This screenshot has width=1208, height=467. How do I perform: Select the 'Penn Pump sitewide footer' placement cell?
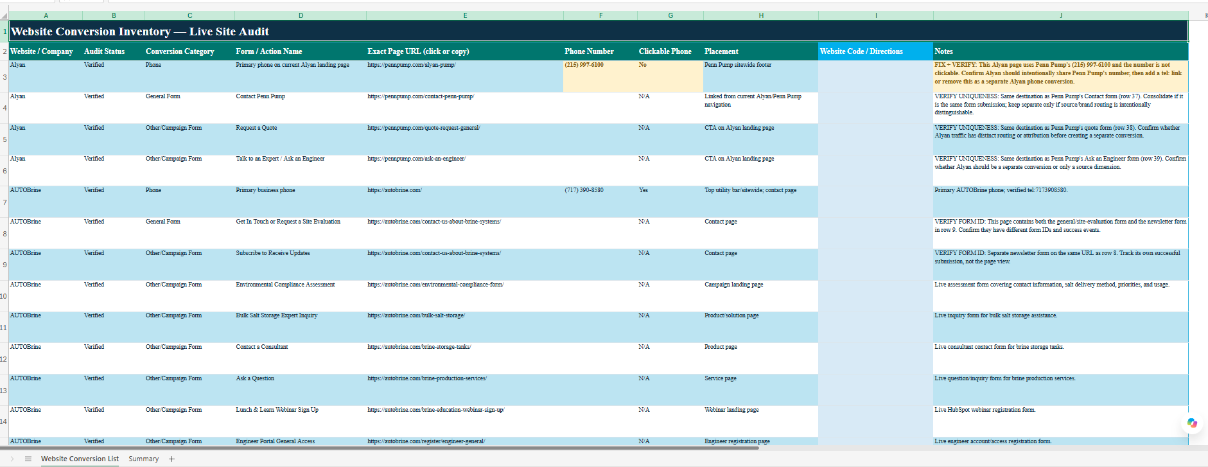(760, 76)
